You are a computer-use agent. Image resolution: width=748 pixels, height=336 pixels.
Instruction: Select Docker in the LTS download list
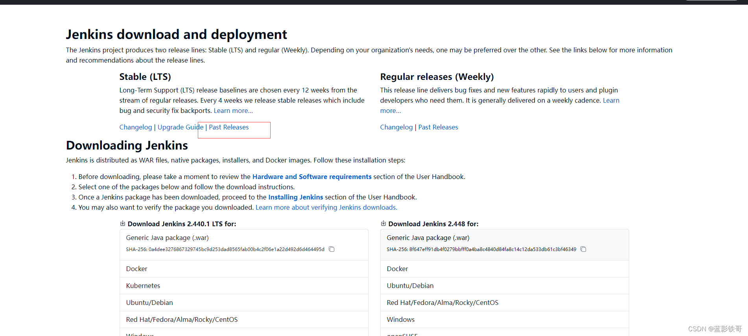point(244,269)
